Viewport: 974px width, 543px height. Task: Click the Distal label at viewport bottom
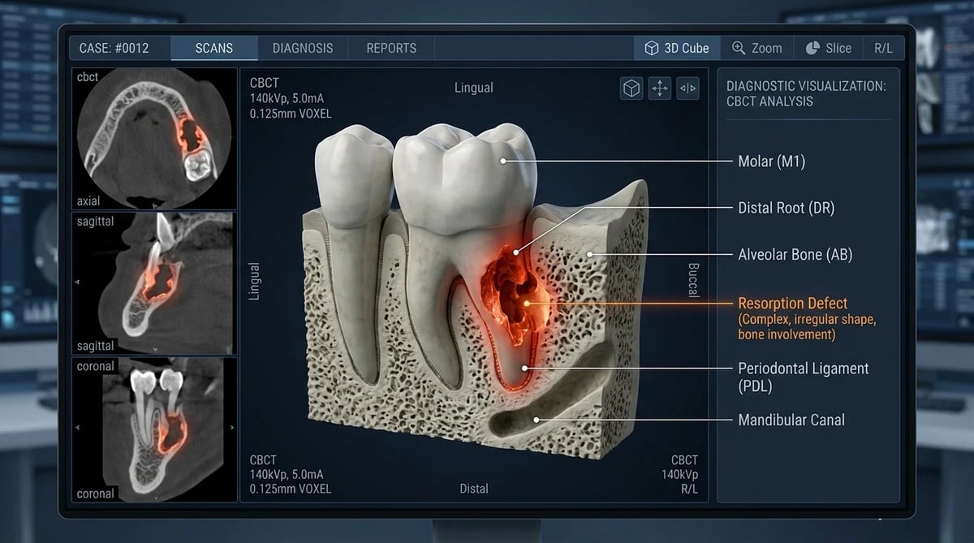[x=474, y=489]
